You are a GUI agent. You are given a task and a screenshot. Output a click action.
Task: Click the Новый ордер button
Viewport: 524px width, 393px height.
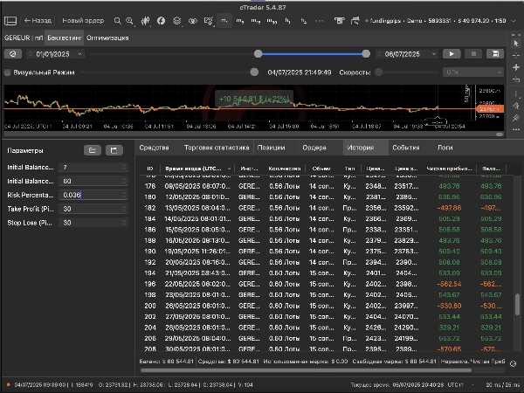pyautogui.click(x=81, y=19)
